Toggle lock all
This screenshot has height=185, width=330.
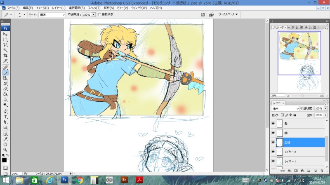(x=295, y=115)
